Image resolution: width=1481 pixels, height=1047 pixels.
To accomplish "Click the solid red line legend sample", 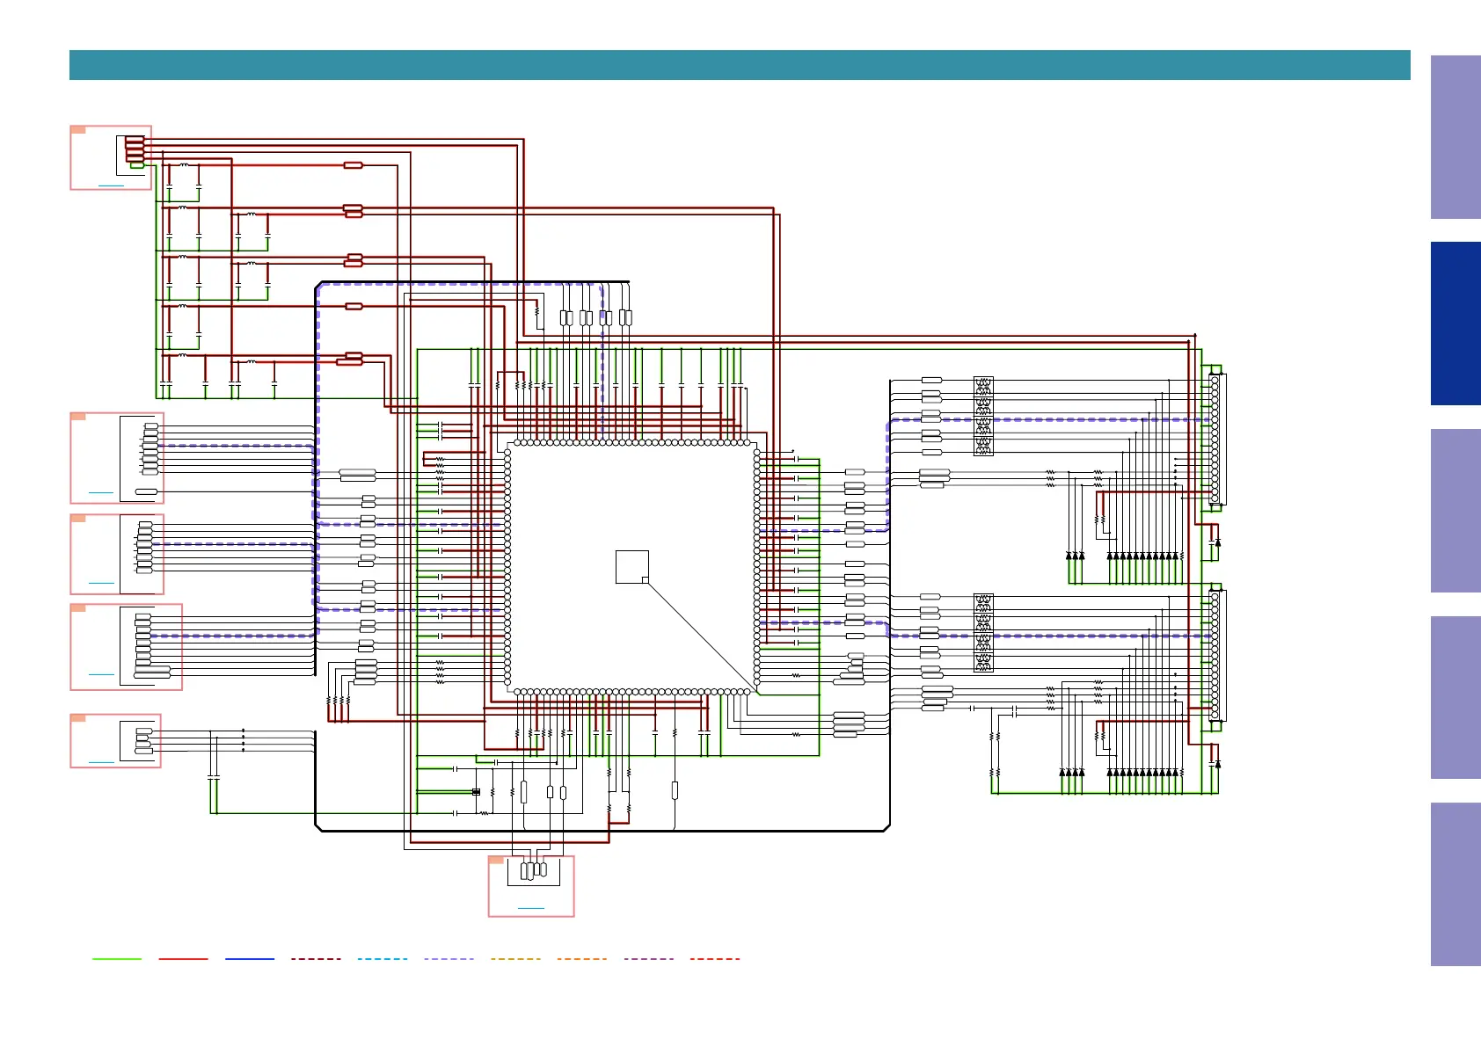I will 184,959.
